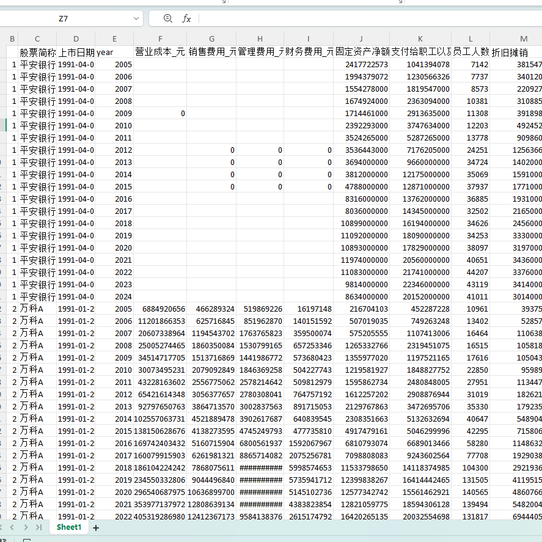Select the 员工人数 header cell
The width and height of the screenshot is (542, 542).
[x=470, y=53]
